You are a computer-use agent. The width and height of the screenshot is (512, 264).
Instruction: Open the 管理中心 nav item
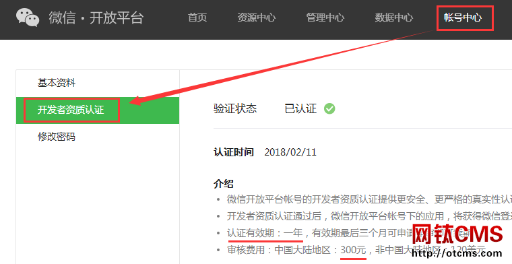[325, 18]
